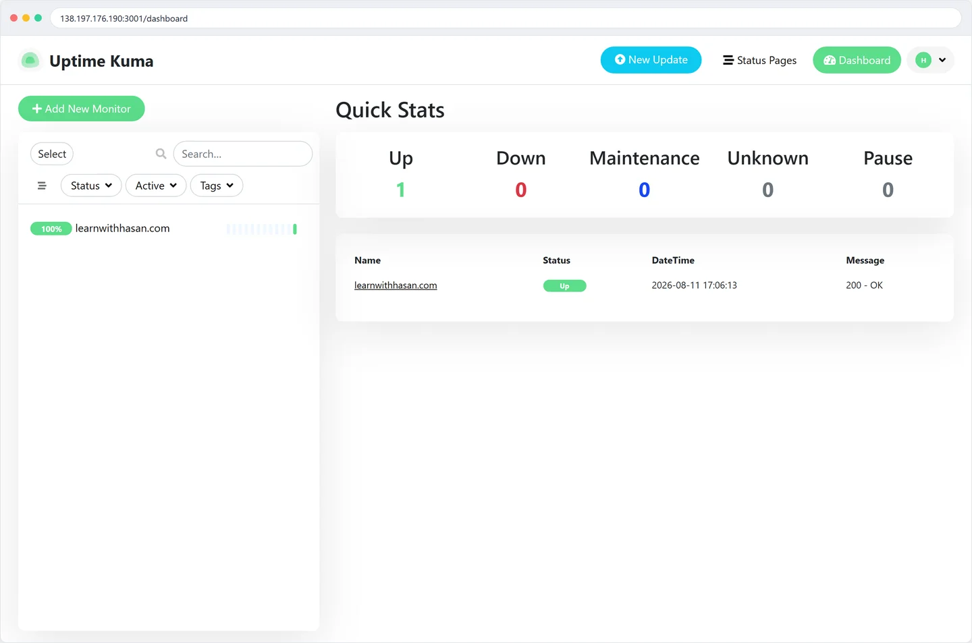Open the New Update notice
Screen dimensions: 972x643
(x=651, y=60)
